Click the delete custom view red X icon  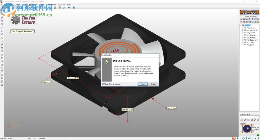click(x=255, y=120)
